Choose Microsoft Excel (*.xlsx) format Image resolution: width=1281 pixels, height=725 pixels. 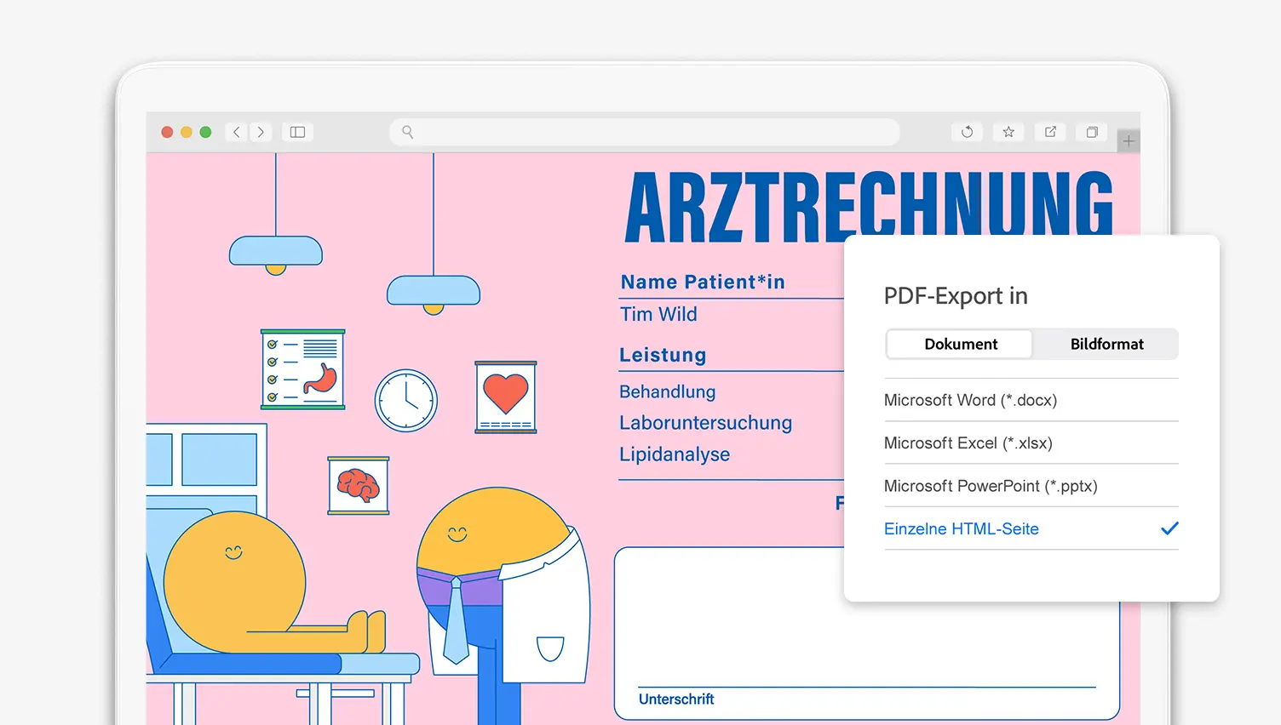point(968,442)
